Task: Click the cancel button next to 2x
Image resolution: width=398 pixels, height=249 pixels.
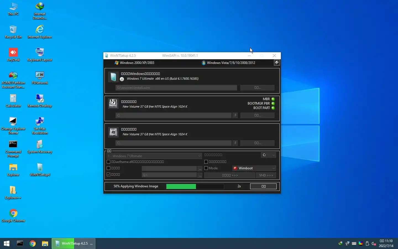Action: [263, 186]
